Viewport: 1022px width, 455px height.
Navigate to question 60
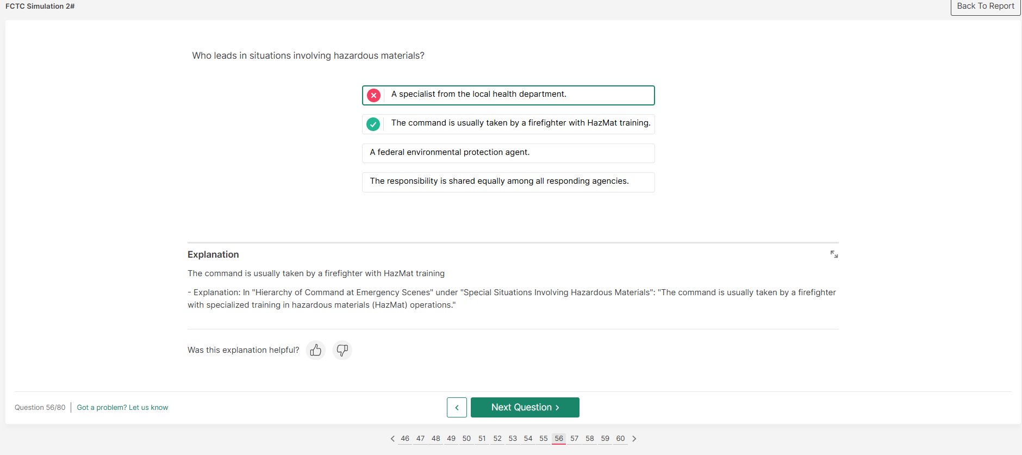[620, 439]
